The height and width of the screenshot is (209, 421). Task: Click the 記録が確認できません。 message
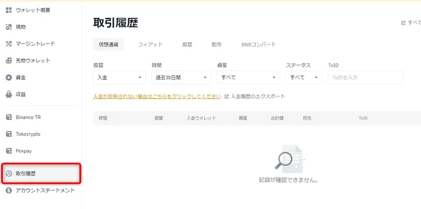pos(289,181)
